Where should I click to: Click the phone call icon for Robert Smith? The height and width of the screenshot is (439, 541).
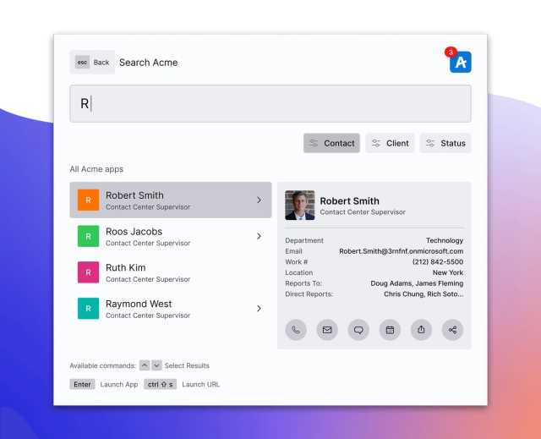point(296,330)
